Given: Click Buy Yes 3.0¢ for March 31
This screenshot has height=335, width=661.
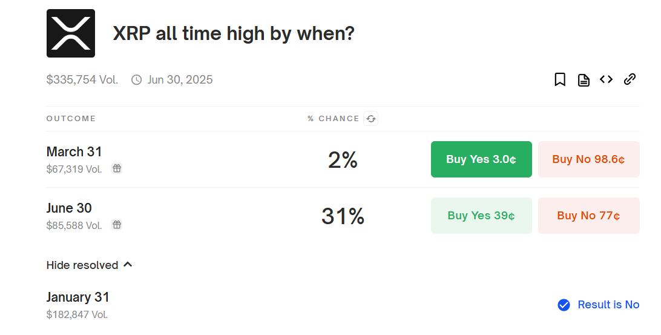Looking at the screenshot, I should 481,159.
